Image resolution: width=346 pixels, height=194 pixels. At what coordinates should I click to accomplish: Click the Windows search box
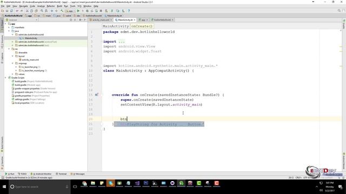tap(39, 187)
